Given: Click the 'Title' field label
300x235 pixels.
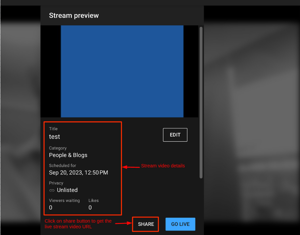Looking at the screenshot, I should point(53,129).
